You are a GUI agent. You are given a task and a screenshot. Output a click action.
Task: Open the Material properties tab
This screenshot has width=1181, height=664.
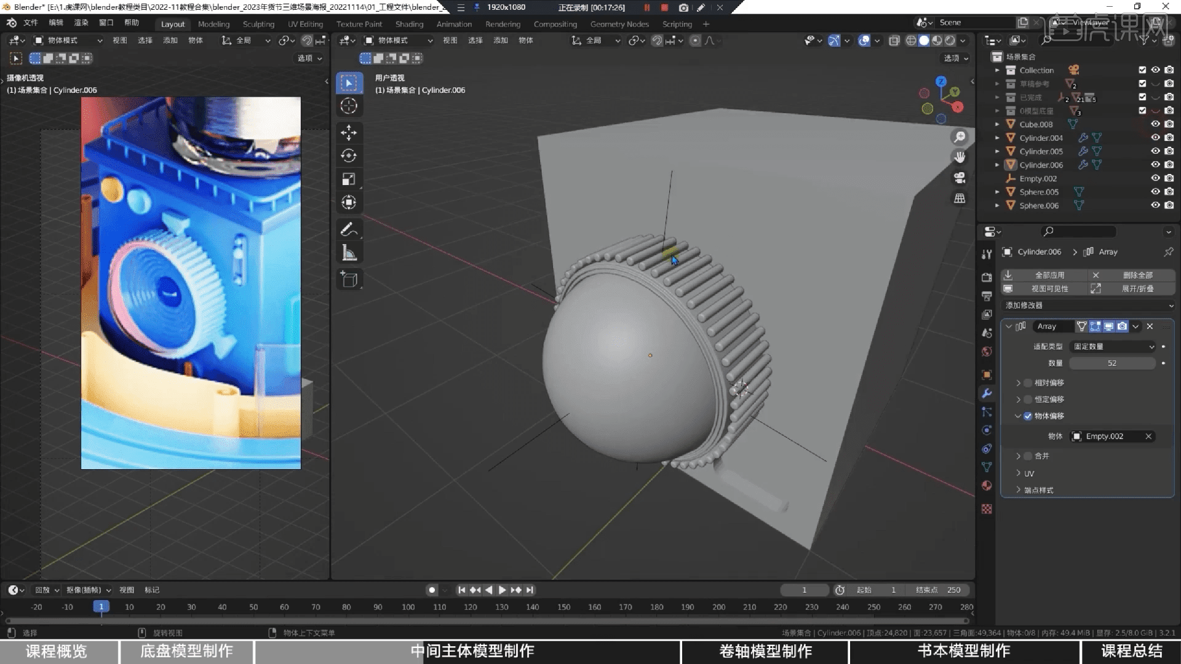[987, 486]
